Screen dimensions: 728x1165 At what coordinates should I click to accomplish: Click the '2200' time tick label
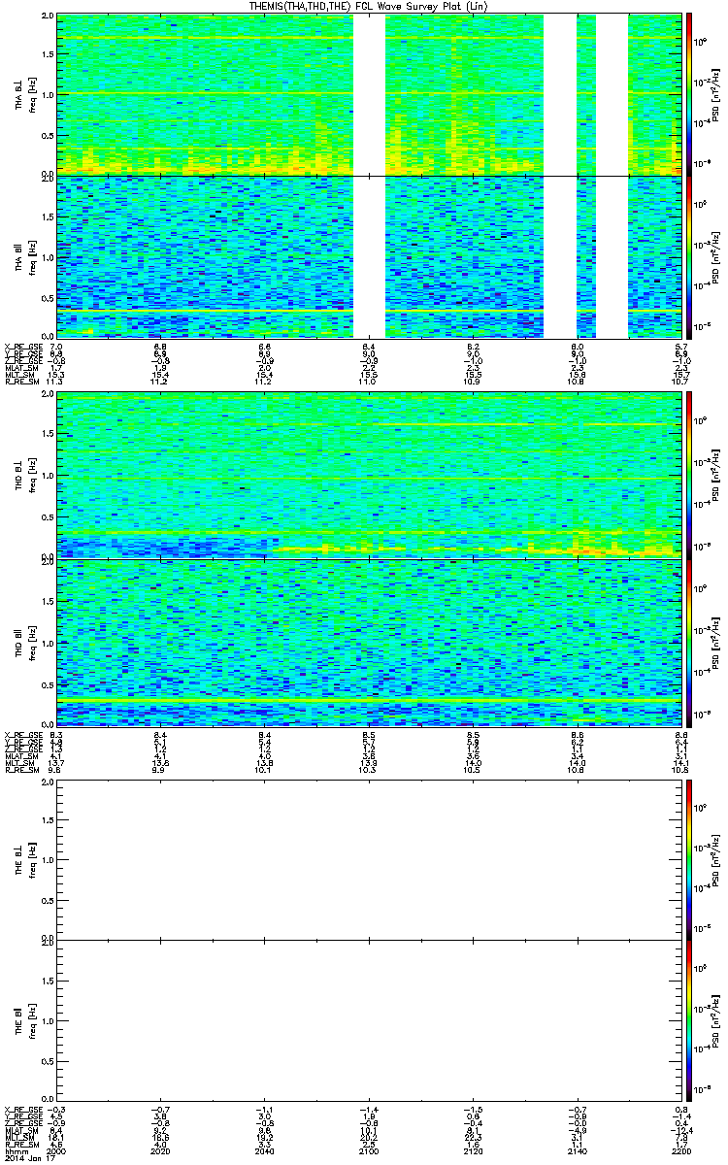tap(679, 1150)
